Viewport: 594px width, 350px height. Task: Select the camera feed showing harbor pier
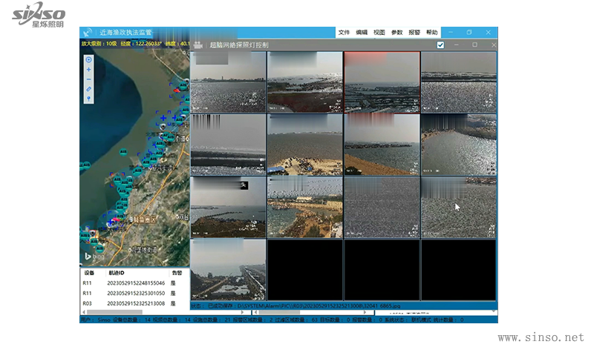click(228, 269)
